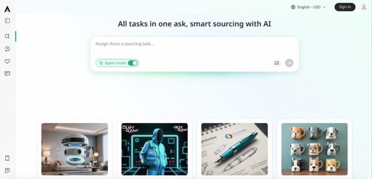The width and height of the screenshot is (372, 179).
Task: Open the user profile avatar icon
Action: click(364, 7)
